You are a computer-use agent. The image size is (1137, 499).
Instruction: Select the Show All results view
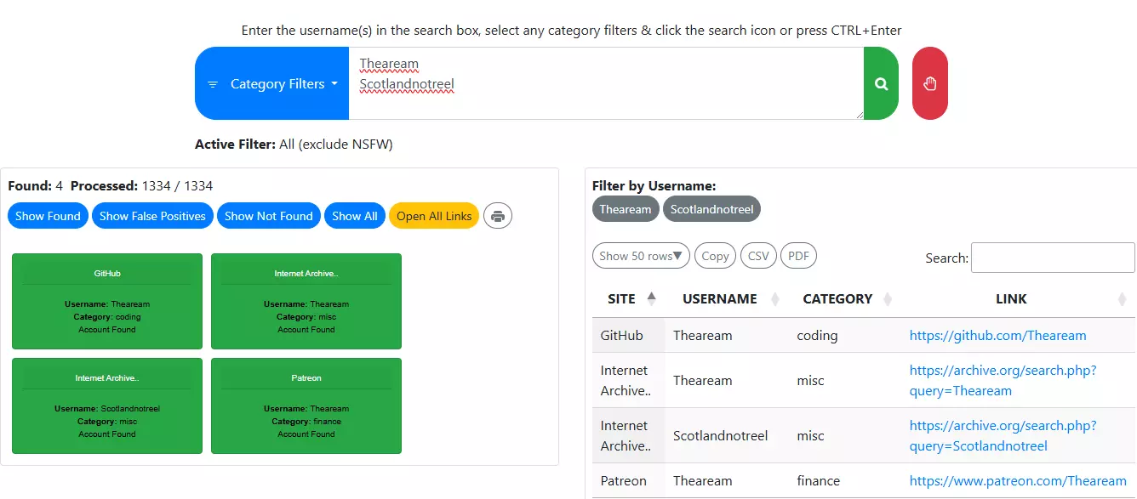355,216
